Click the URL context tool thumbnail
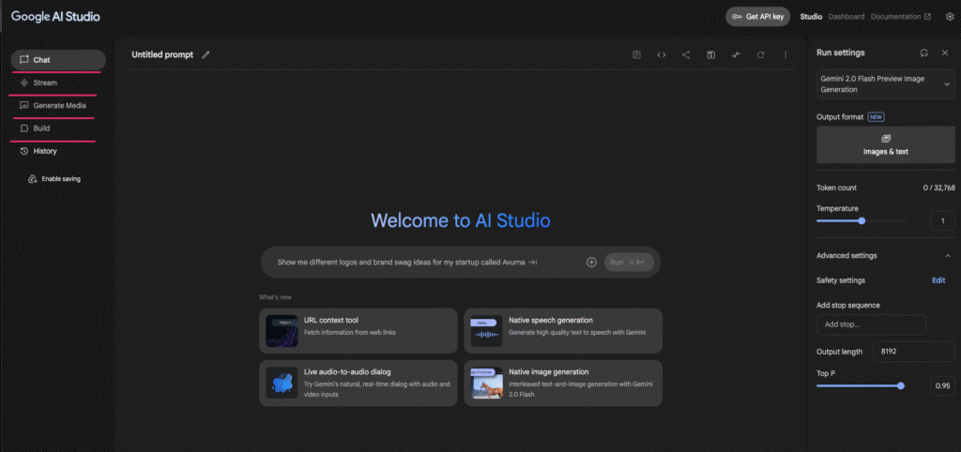961x452 pixels. click(282, 331)
